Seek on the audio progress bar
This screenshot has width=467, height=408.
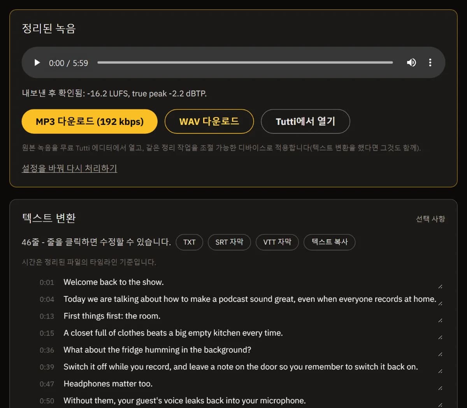click(245, 63)
